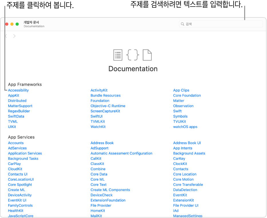Click the RegexBuilder link
Screen dimensions: 267x218
point(19,111)
